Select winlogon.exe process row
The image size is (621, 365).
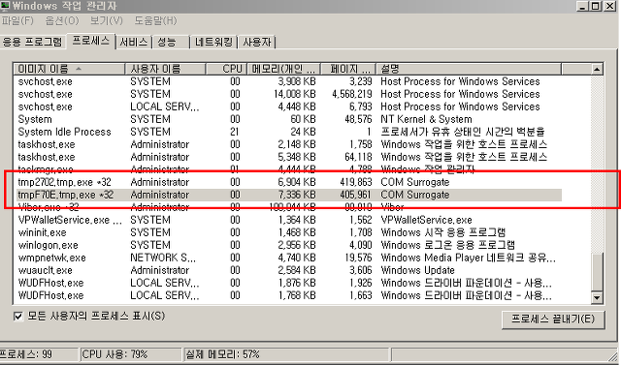click(x=289, y=245)
